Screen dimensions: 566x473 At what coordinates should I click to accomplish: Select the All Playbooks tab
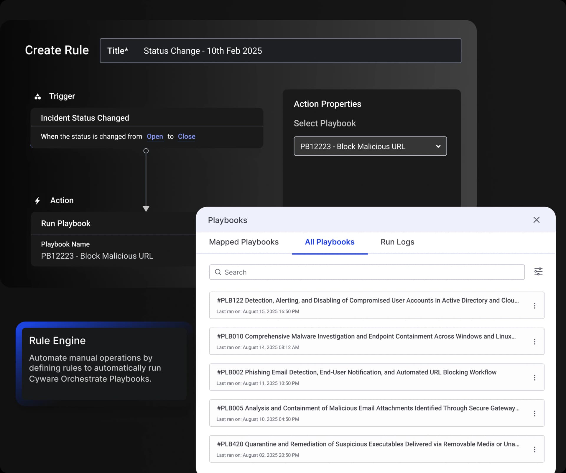pos(330,242)
